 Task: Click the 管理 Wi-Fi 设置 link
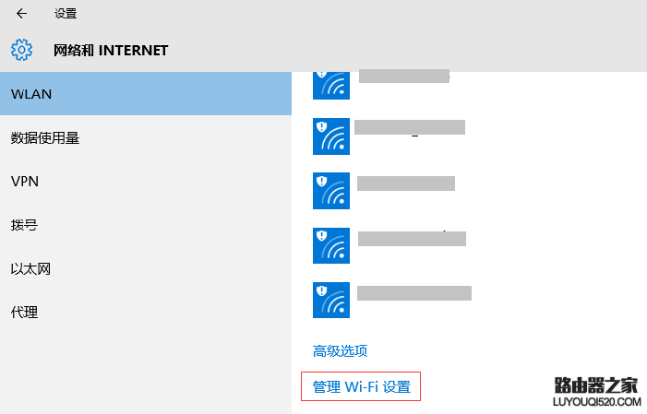tap(361, 387)
